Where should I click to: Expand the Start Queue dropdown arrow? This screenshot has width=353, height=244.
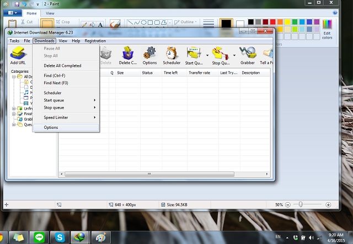pos(207,56)
